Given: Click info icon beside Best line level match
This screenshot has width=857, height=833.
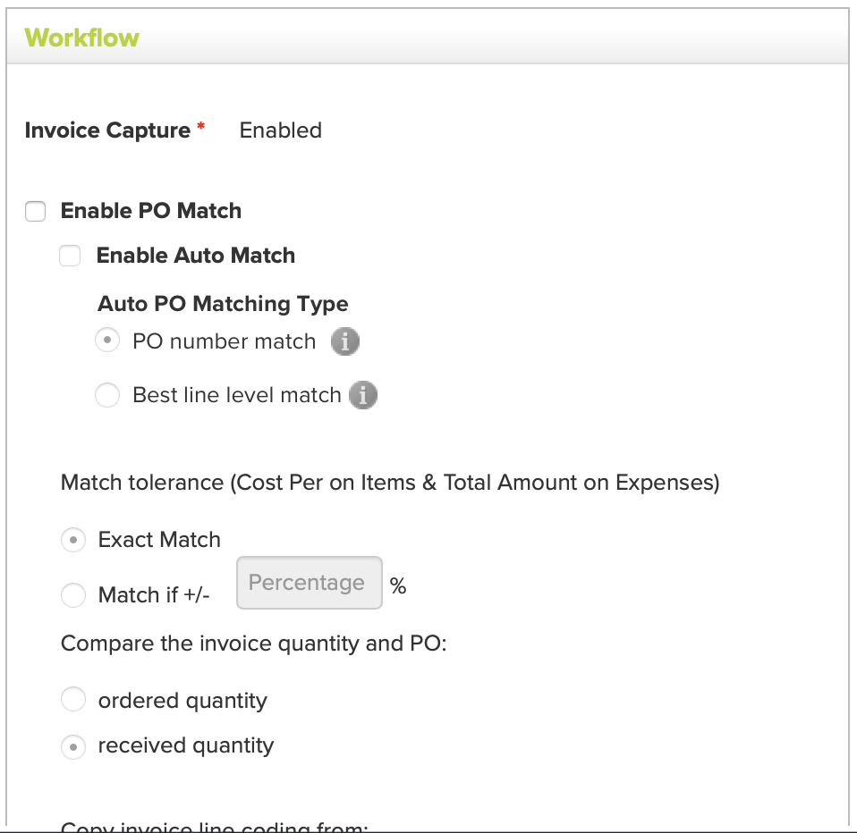Looking at the screenshot, I should [x=363, y=395].
